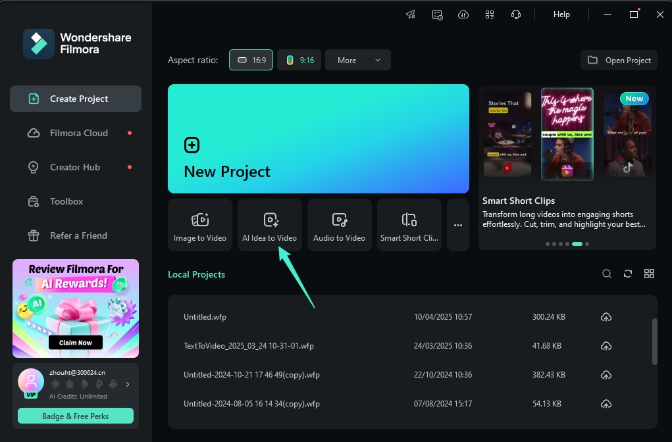672x442 pixels.
Task: Click Smart Short Clips title in promo card
Action: pyautogui.click(x=519, y=201)
